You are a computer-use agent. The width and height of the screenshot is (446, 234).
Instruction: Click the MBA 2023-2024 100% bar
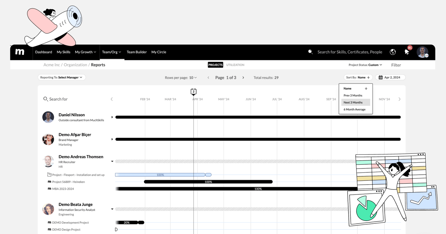(236, 189)
